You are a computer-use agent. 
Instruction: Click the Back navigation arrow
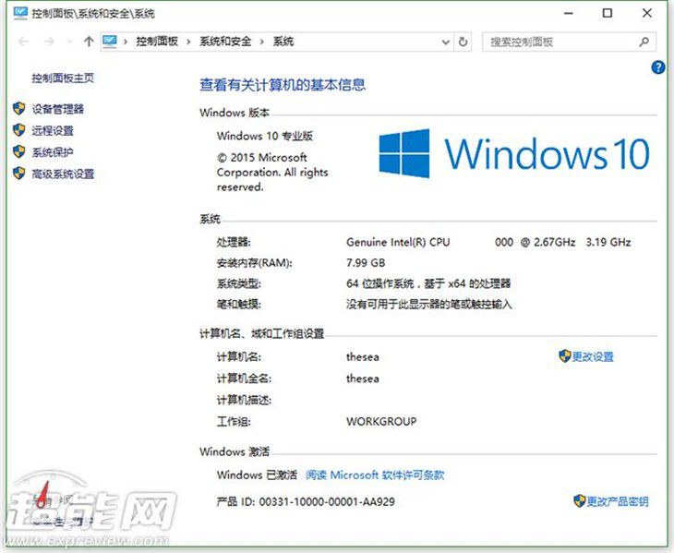point(24,42)
